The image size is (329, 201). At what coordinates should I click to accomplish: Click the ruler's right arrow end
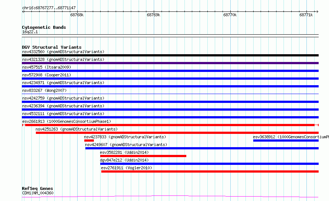317,12
